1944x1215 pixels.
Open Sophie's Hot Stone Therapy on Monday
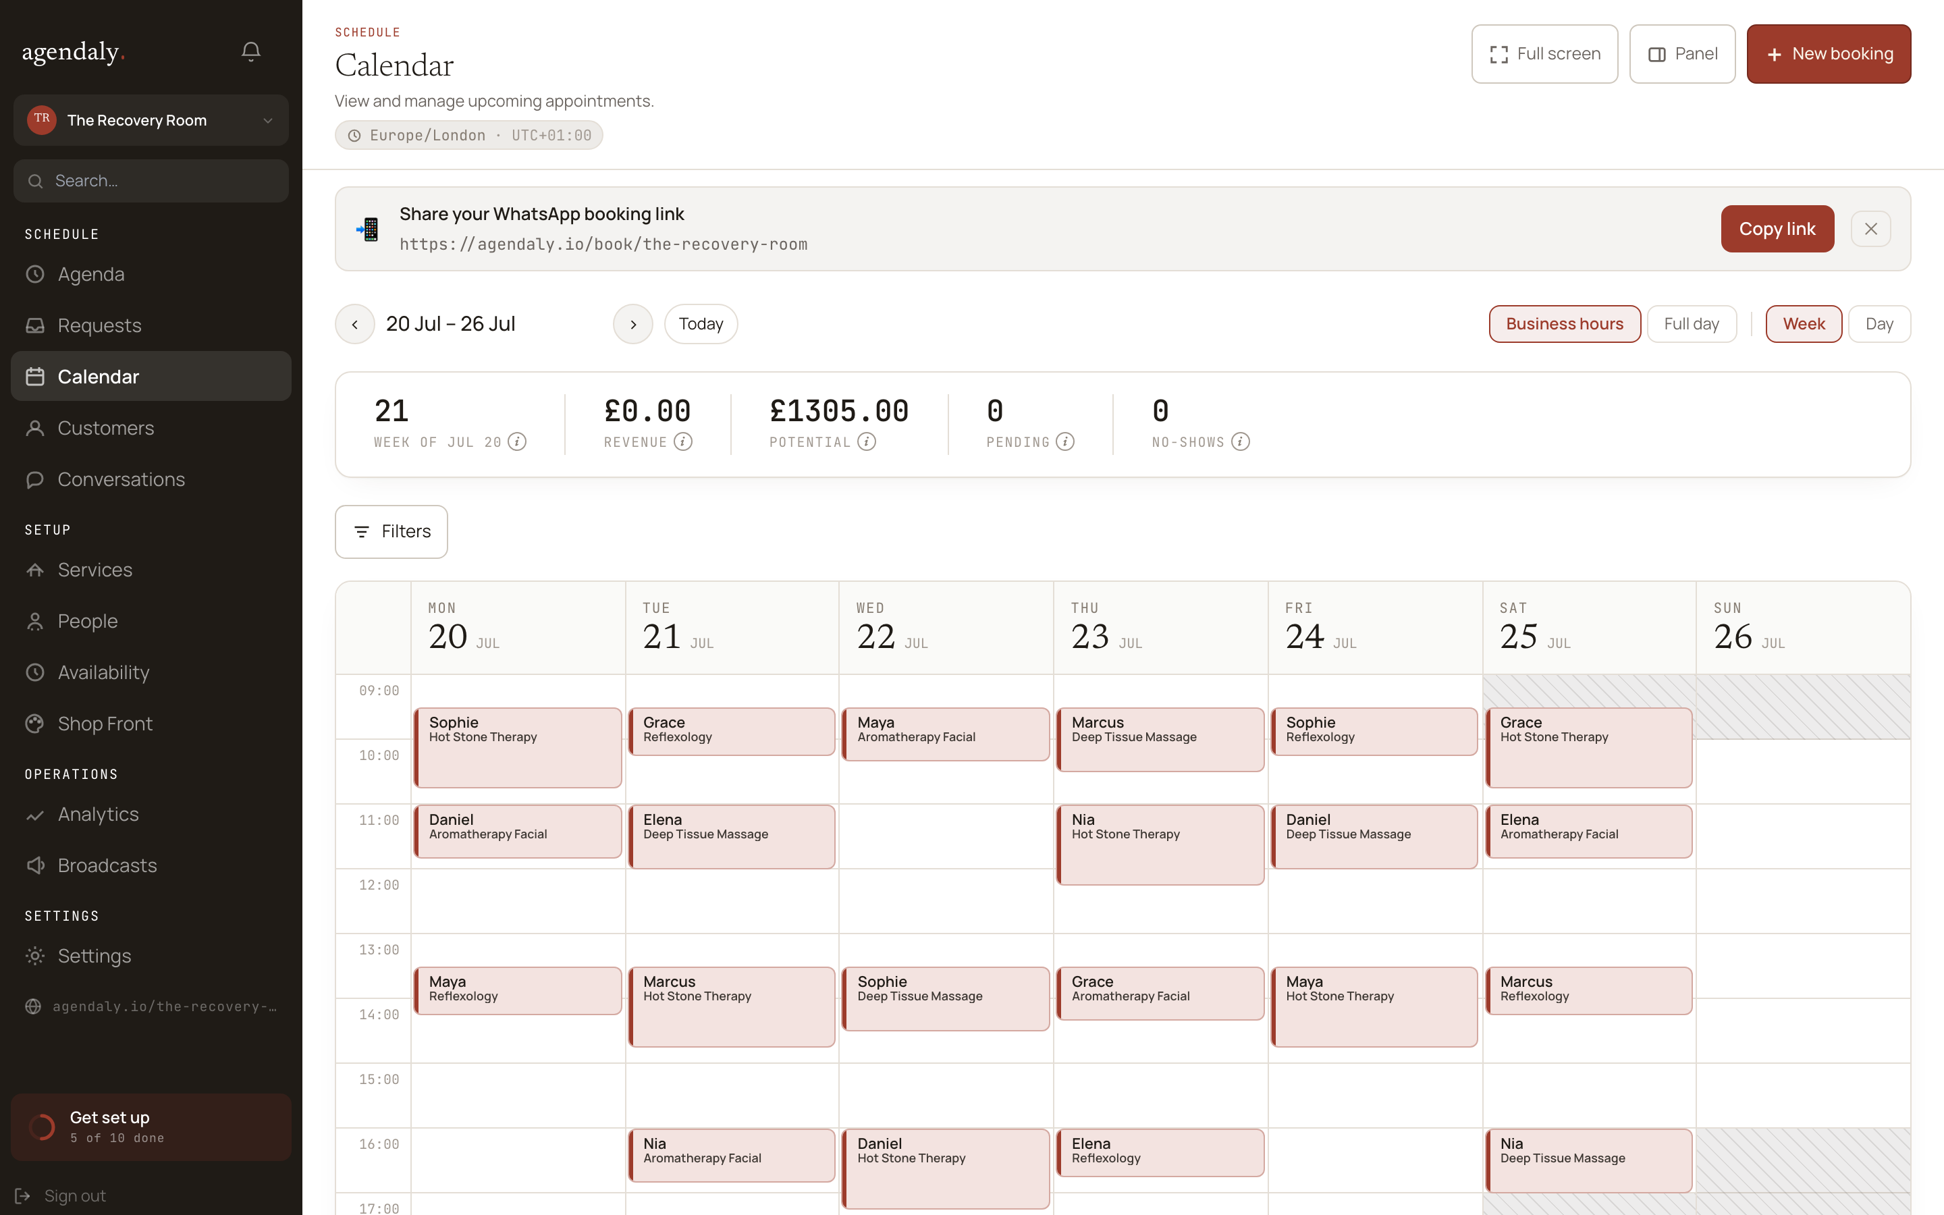[x=518, y=747]
